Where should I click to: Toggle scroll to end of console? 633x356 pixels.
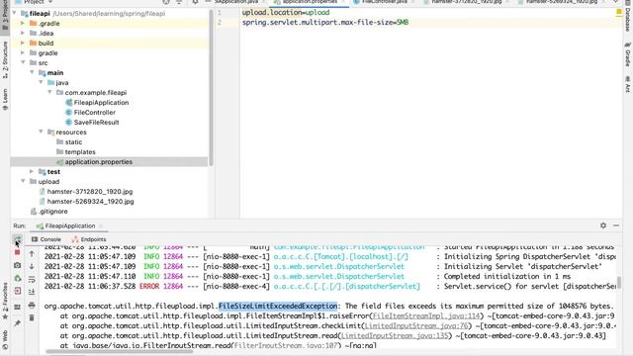[32, 292]
